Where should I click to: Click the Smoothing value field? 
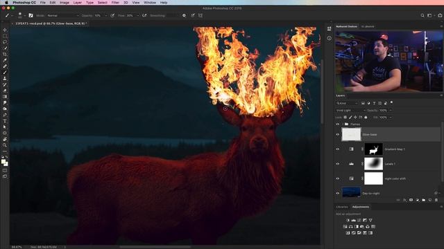point(173,15)
